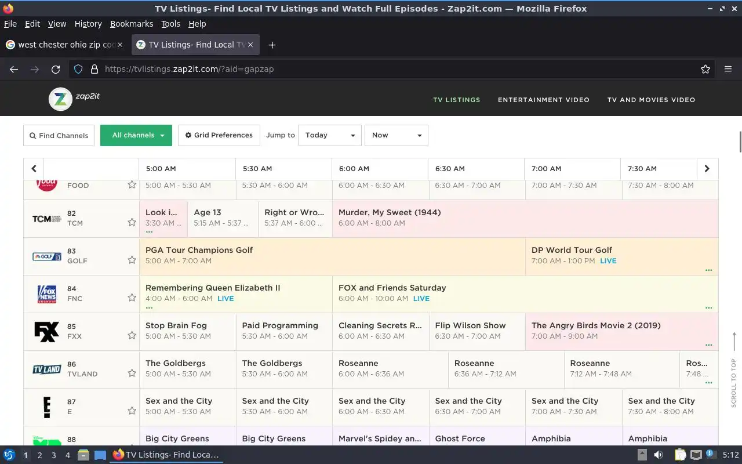Switch to workspace 2 in taskbar
Screen dimensions: 742x464
[x=39, y=455]
